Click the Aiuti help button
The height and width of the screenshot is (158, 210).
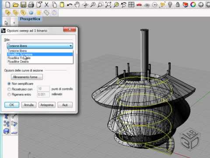tap(65, 105)
